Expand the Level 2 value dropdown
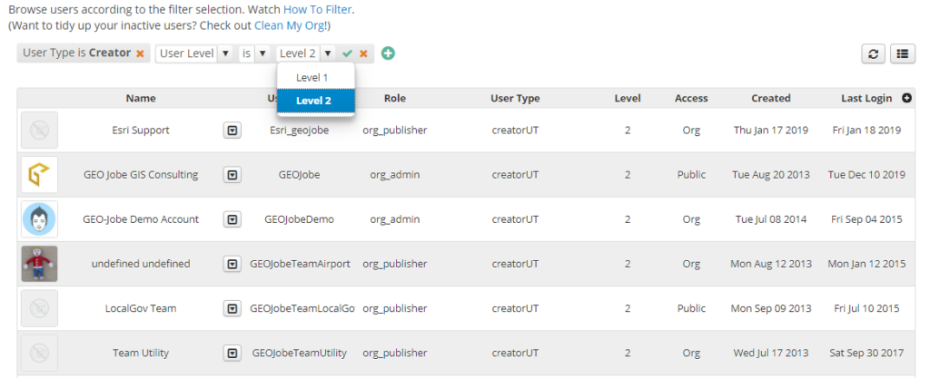 pos(328,53)
